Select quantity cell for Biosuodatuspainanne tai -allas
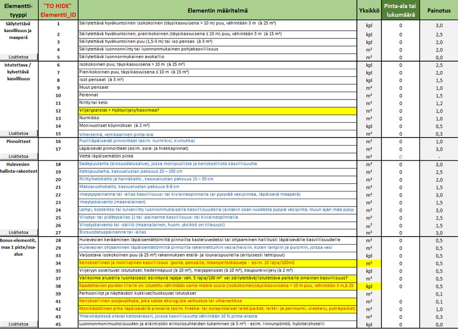458x329 pixels. 400,233
